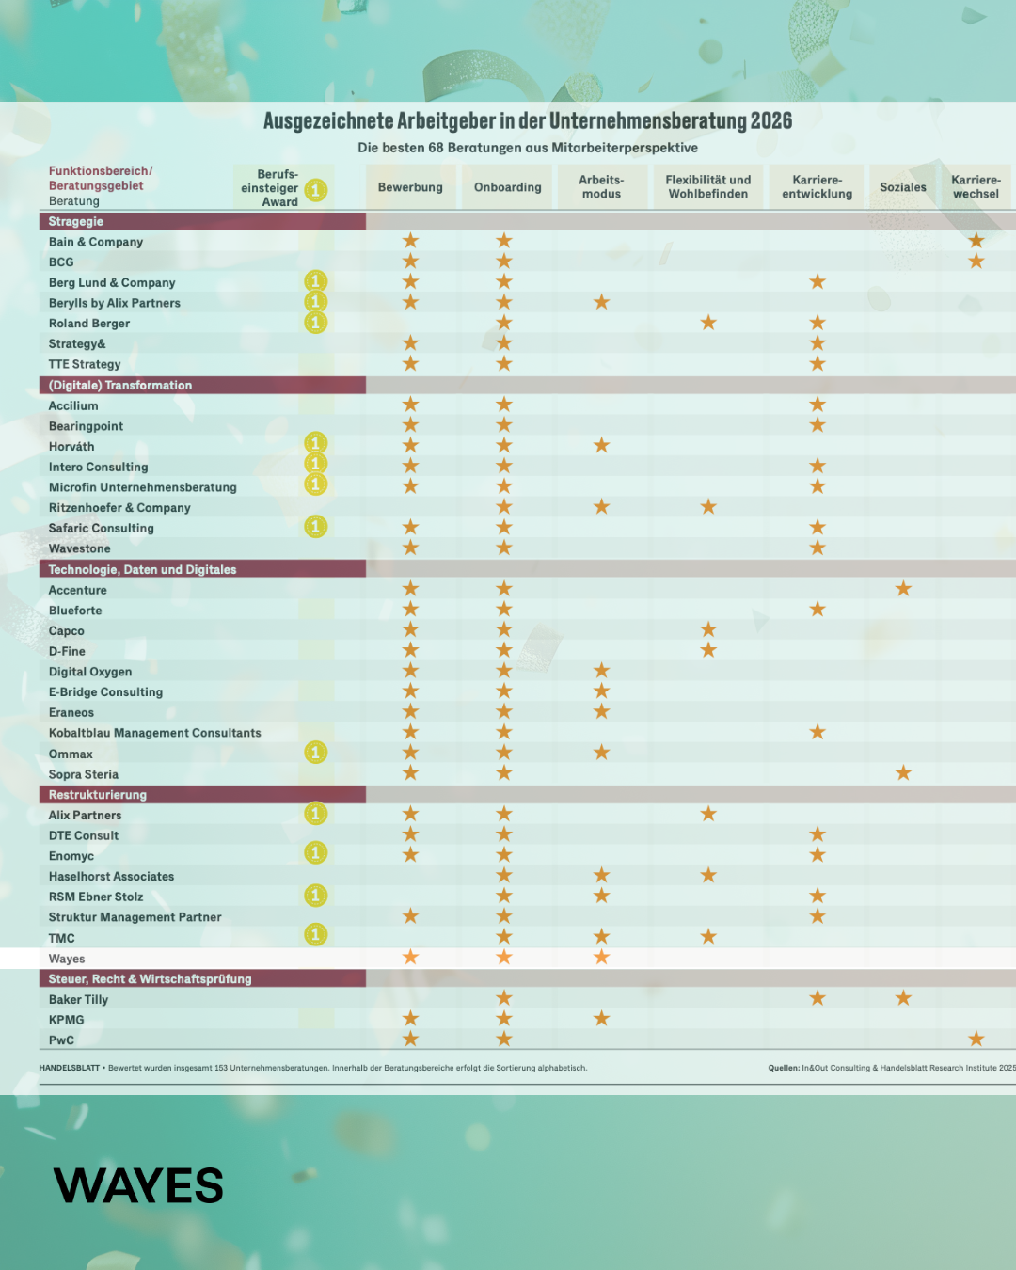This screenshot has height=1270, width=1016.
Task: Click the title Ausgezeichnete Arbeitgeber heading
Action: [x=527, y=121]
